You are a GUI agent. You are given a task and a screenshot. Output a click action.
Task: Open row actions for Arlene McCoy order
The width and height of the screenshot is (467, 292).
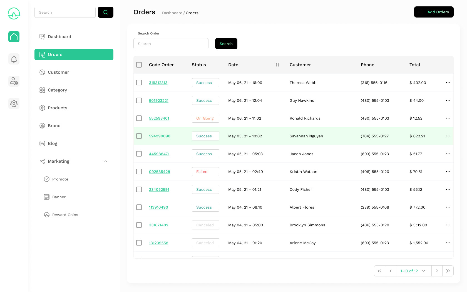tap(448, 243)
